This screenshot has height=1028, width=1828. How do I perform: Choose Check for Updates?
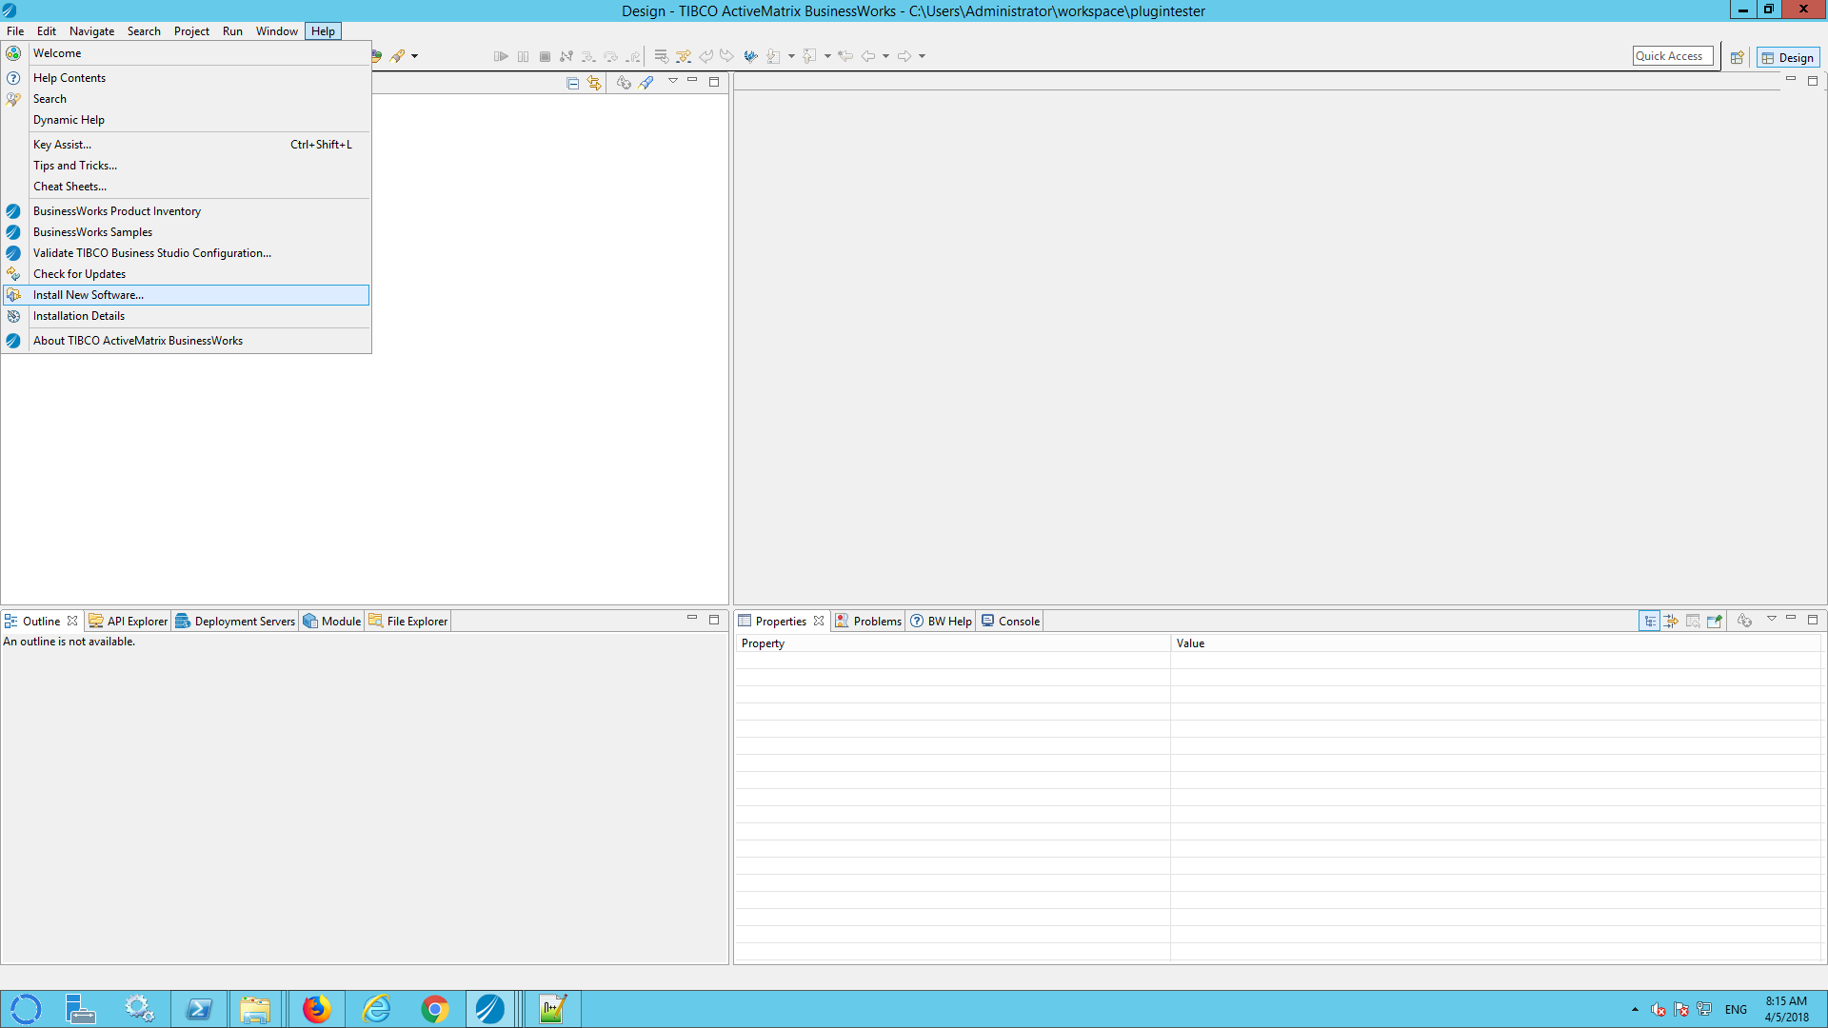point(187,274)
